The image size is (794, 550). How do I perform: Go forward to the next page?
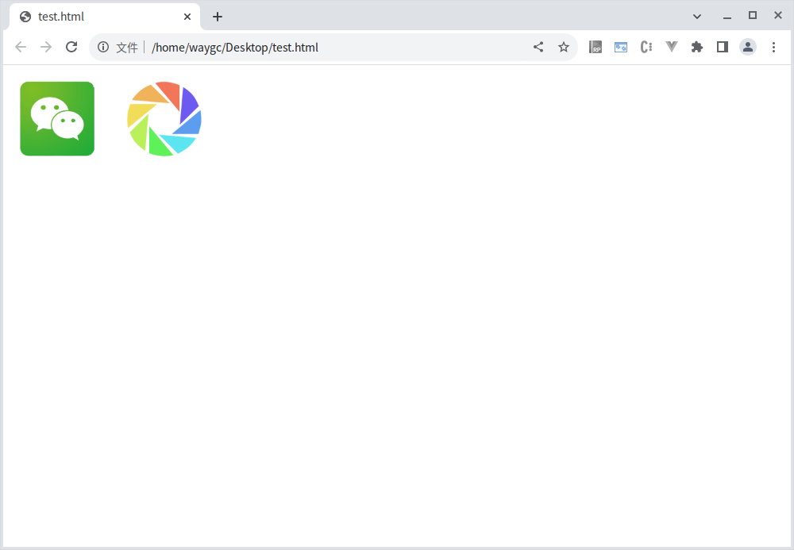click(x=46, y=47)
